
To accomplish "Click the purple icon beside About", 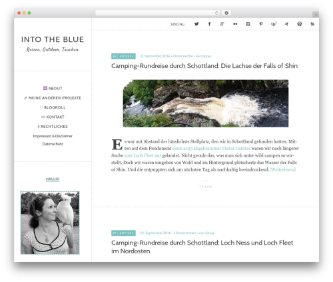I will point(45,88).
